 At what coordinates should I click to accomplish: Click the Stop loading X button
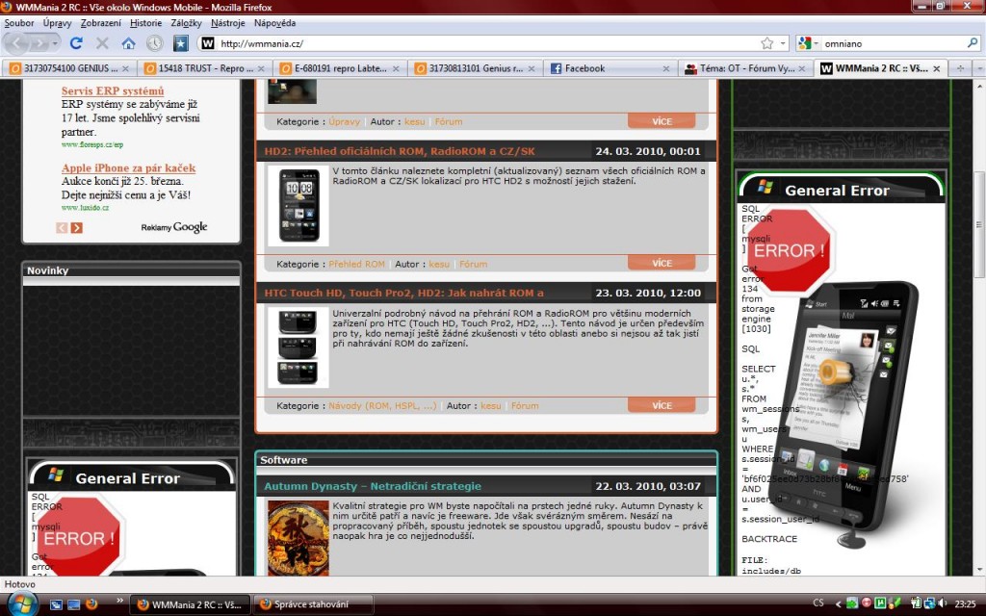click(102, 43)
